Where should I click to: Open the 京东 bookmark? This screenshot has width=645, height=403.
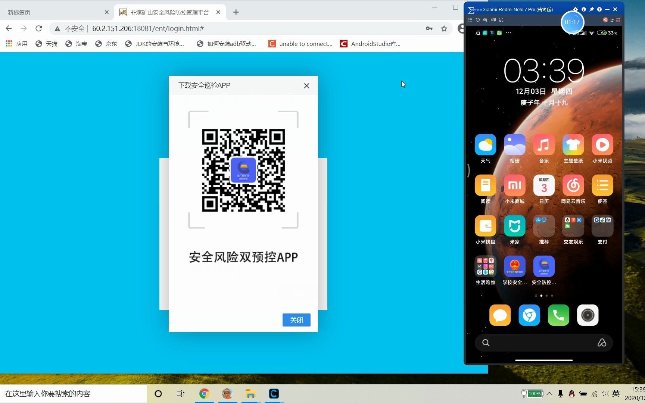106,44
